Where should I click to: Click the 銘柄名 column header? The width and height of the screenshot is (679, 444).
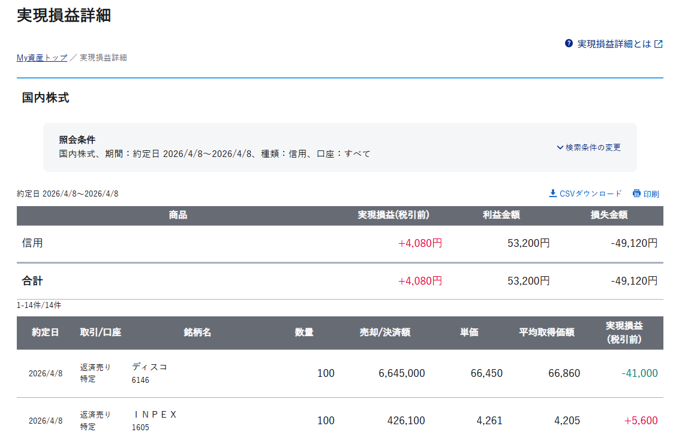pyautogui.click(x=197, y=333)
